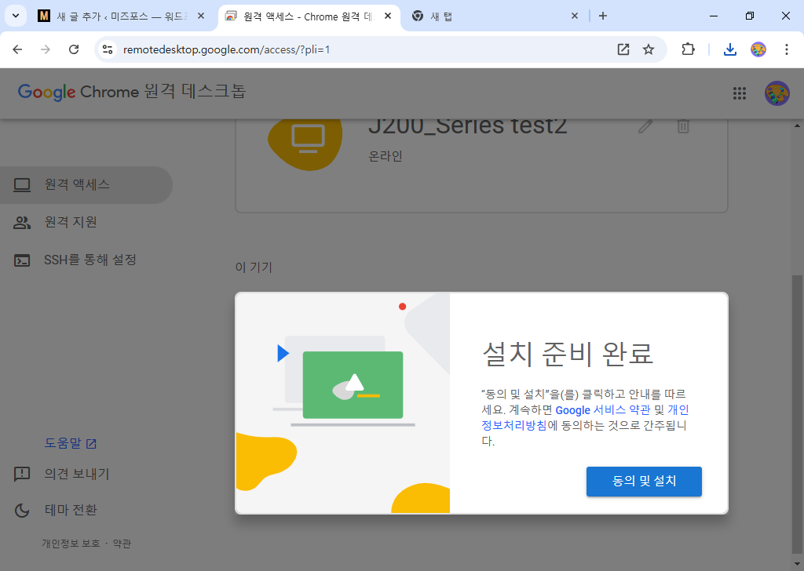Click the 동의 및 설치 button
The image size is (804, 571).
(x=644, y=482)
